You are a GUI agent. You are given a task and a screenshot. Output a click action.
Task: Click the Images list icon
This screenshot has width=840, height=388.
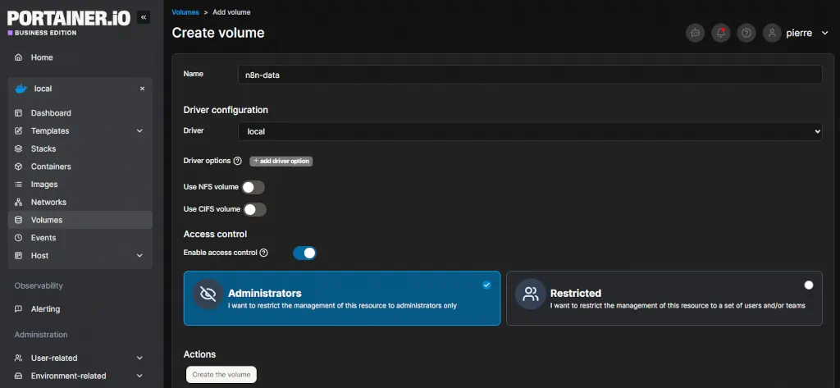18,185
